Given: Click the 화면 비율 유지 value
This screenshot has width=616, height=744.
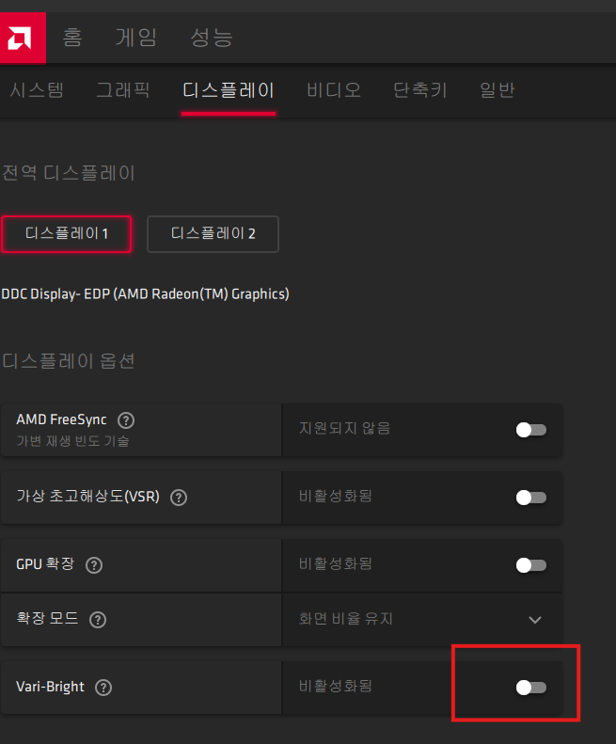Looking at the screenshot, I should coord(345,619).
